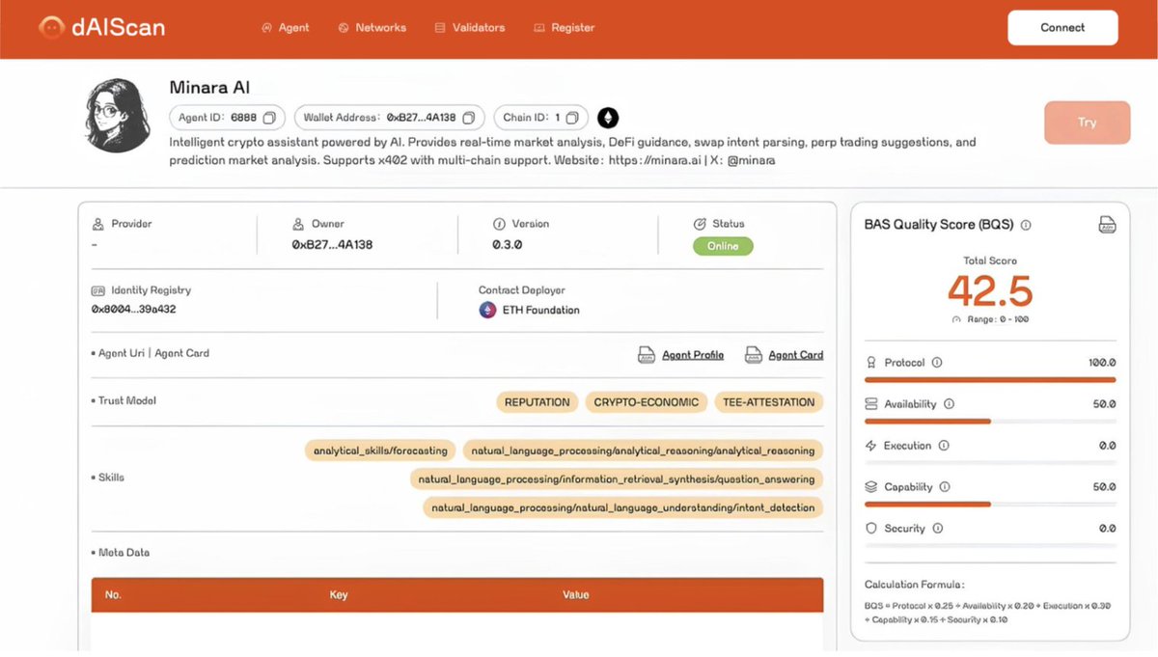The image size is (1158, 657).
Task: Show Execution score info tooltip
Action: click(x=944, y=446)
